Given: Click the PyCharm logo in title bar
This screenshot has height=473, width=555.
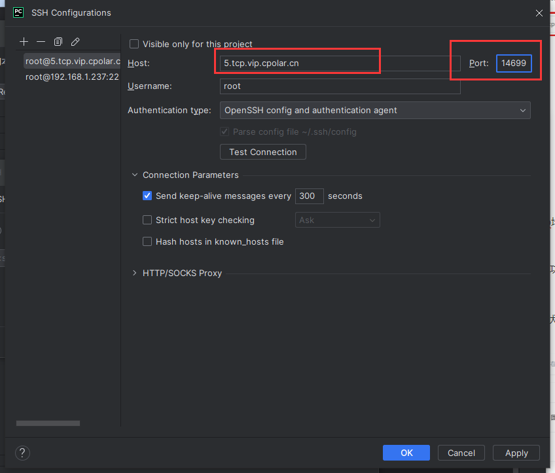Looking at the screenshot, I should click(x=18, y=12).
